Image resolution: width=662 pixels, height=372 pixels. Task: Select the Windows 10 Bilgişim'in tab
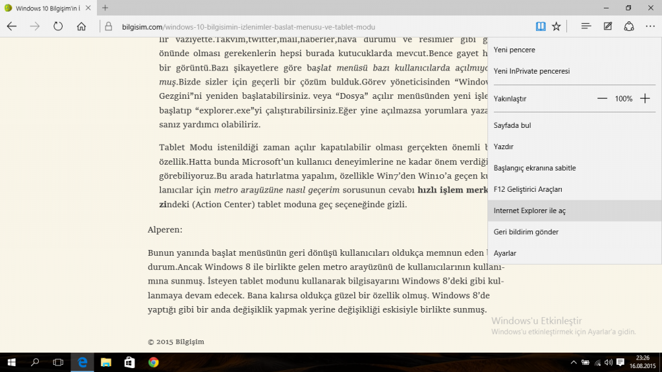coord(48,8)
